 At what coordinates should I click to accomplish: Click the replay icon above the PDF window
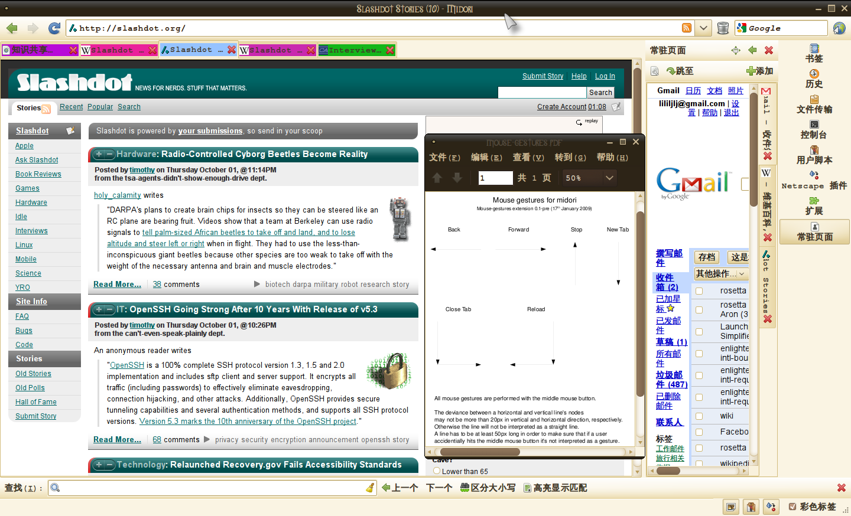[579, 122]
